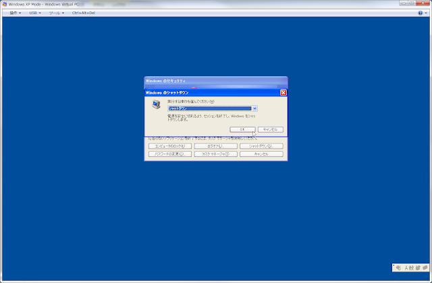432x283 pixels.
Task: Close the Windows のシャットダウン dialog with X
Action: point(283,93)
